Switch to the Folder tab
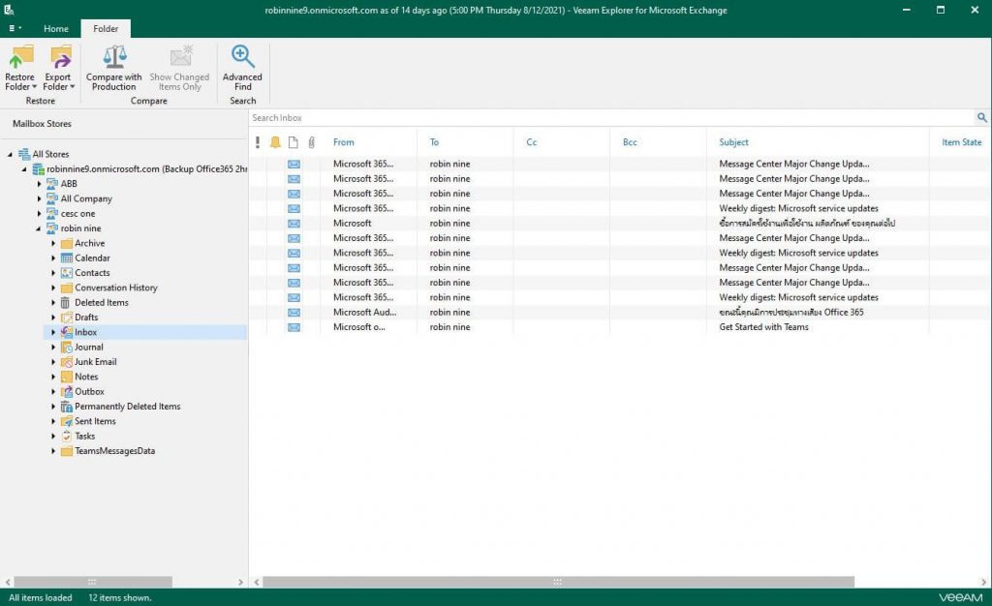Screen dimensions: 992x606 [106, 28]
